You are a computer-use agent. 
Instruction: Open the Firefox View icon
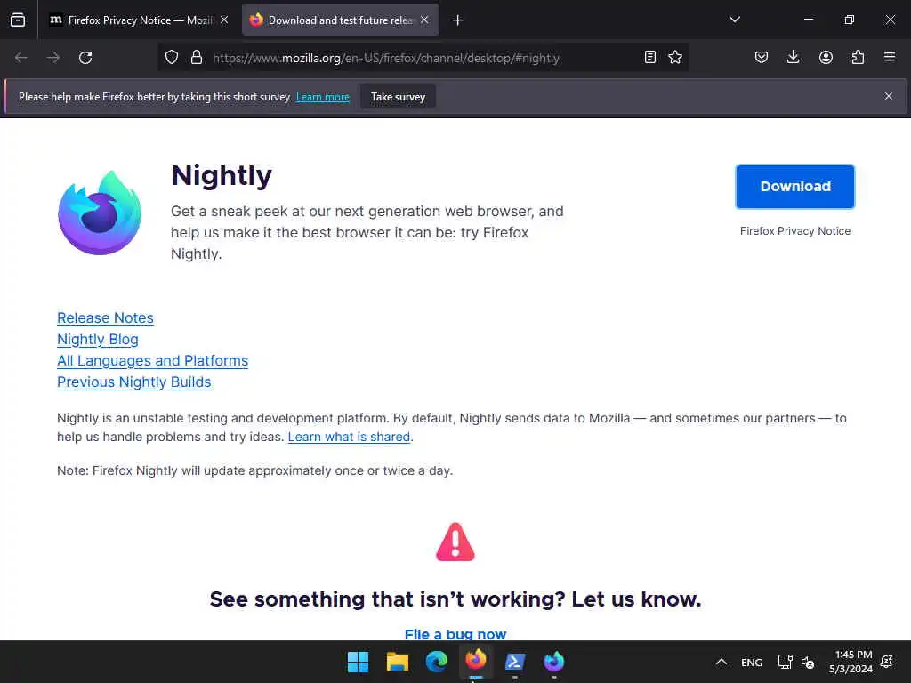click(18, 20)
